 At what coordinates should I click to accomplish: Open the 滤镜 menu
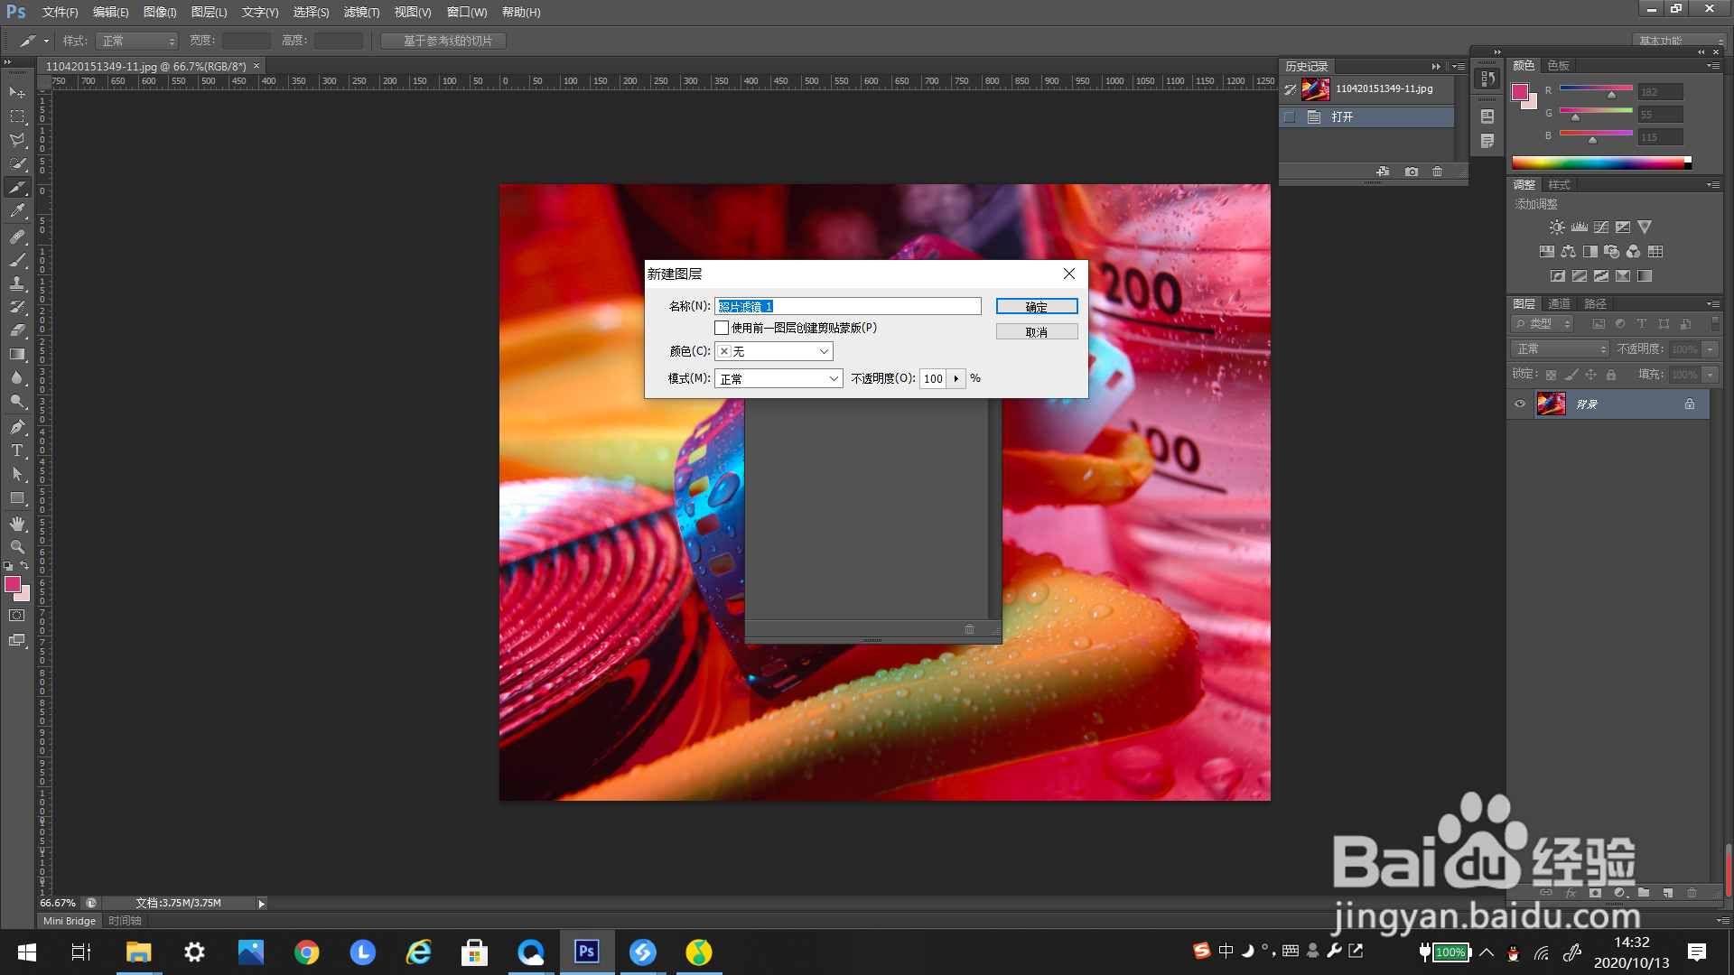pyautogui.click(x=361, y=12)
